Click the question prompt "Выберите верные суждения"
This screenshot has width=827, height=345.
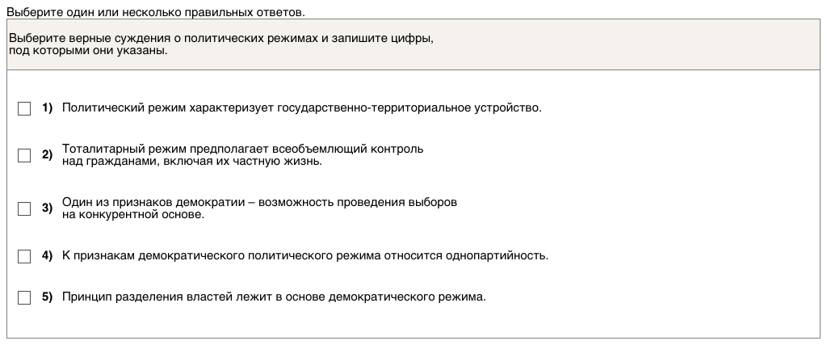tap(220, 39)
